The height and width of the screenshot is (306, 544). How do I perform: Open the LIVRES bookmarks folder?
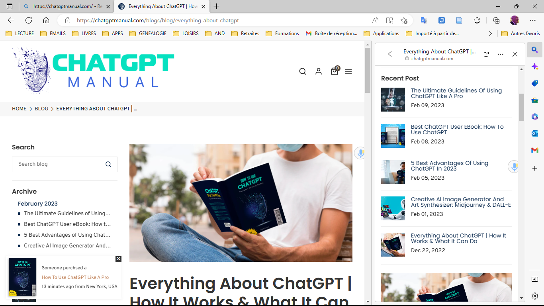(x=84, y=33)
